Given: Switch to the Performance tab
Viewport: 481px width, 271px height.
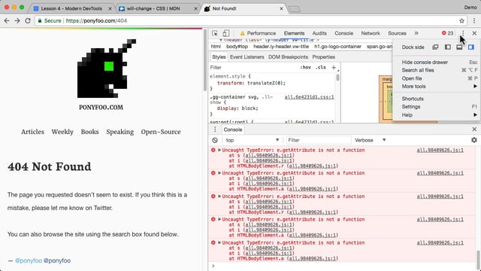Looking at the screenshot, I should tap(258, 33).
